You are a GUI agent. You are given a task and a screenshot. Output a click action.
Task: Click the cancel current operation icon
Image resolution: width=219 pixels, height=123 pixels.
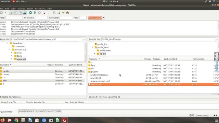[x=39, y=13]
